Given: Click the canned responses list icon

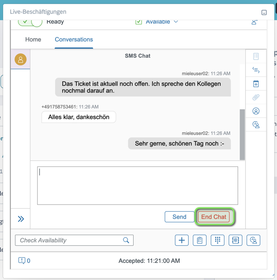Looking at the screenshot, I should pyautogui.click(x=256, y=70).
